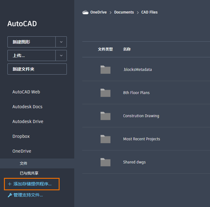Screen dimensions: 210x207
Task: Open the Constrution Drawing folder icon
Action: [x=105, y=116]
